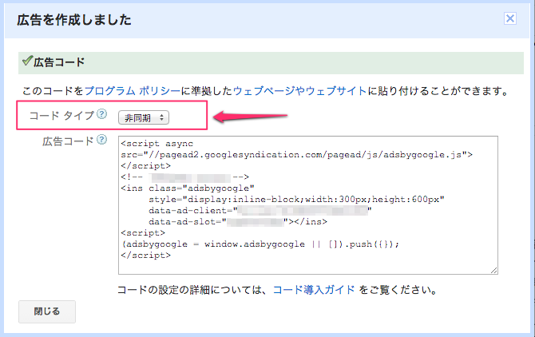Click the data-ad-slot code line
This screenshot has width=535, height=337.
click(238, 222)
